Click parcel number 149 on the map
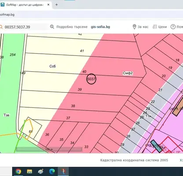The height and width of the screenshot is (176, 183). pos(23,73)
